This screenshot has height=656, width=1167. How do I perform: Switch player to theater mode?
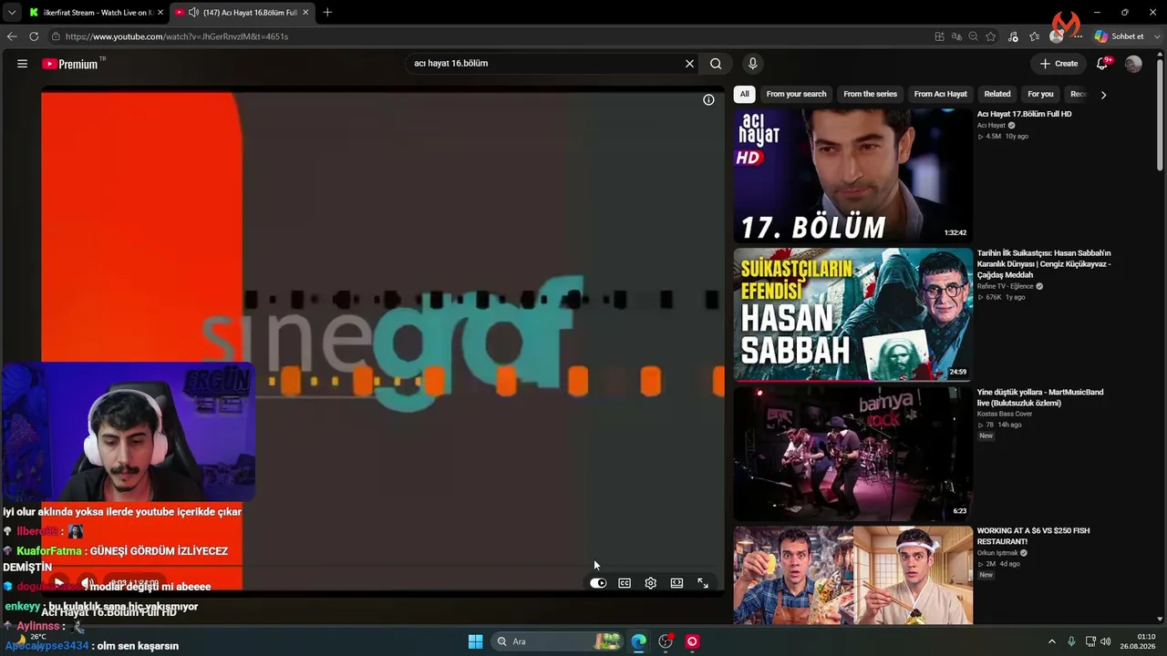pyautogui.click(x=676, y=583)
